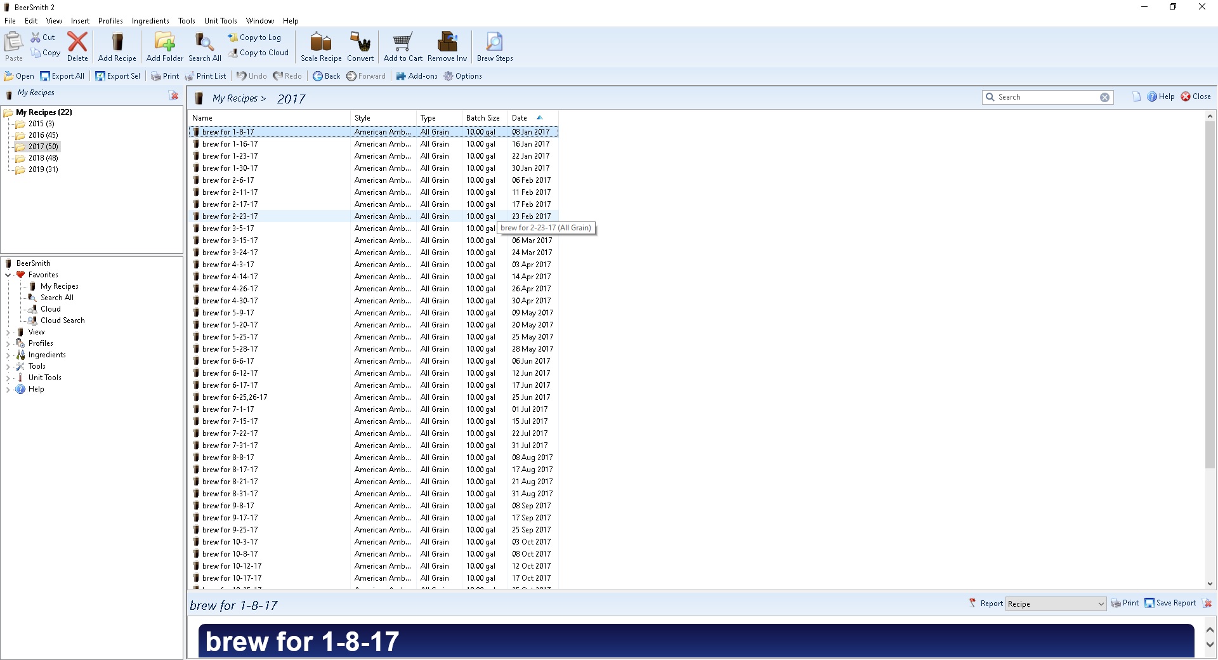This screenshot has height=660, width=1218.
Task: Click Print in the secondary toolbar
Action: pos(165,76)
